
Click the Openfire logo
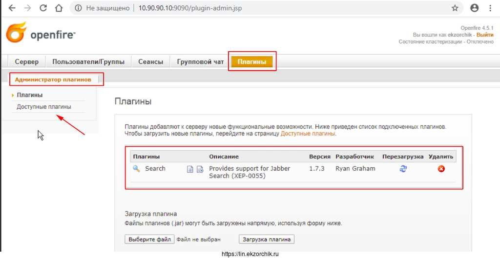40,34
